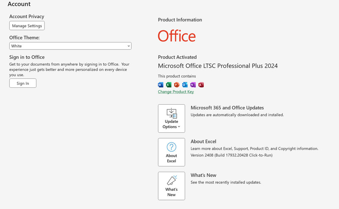Viewport: 339px width, 209px height.
Task: Click the 'This product contains' label
Action: pyautogui.click(x=177, y=76)
